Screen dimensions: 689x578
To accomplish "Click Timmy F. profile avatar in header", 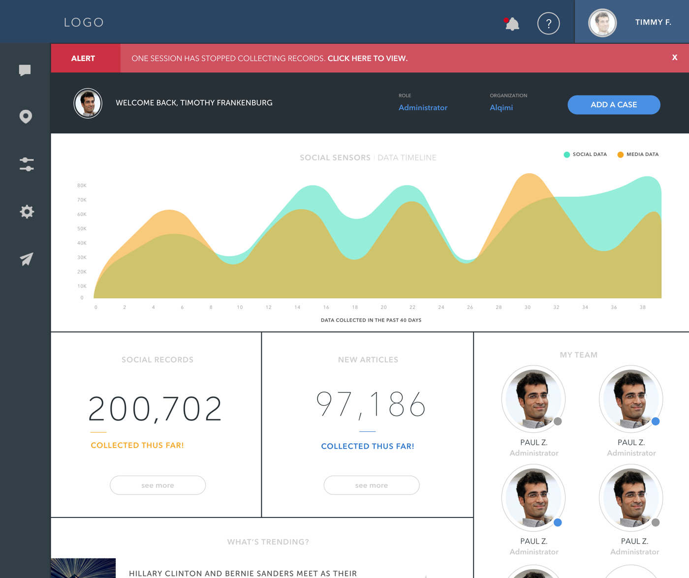I will point(602,23).
